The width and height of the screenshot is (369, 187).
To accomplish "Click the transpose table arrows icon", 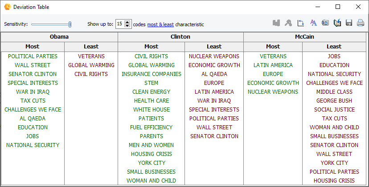I will 301,23.
